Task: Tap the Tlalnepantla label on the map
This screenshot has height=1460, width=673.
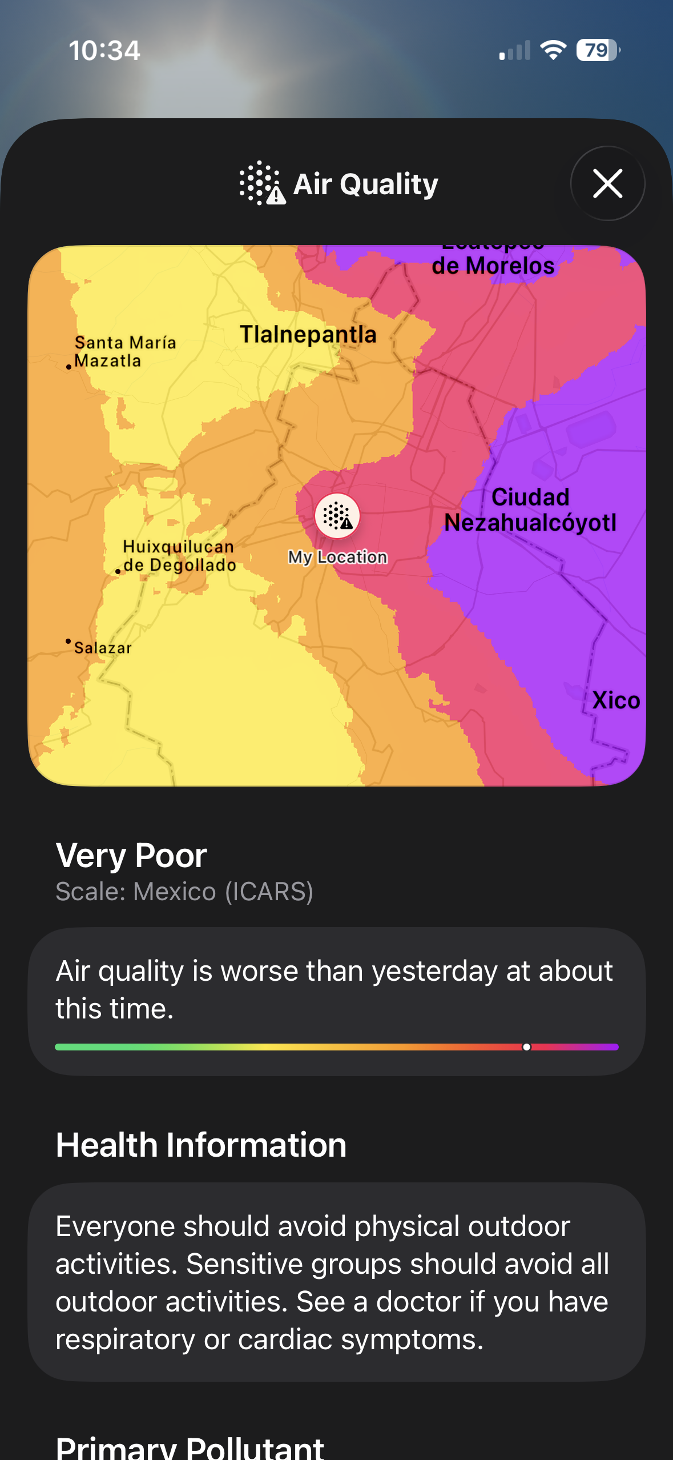Action: pos(309,334)
